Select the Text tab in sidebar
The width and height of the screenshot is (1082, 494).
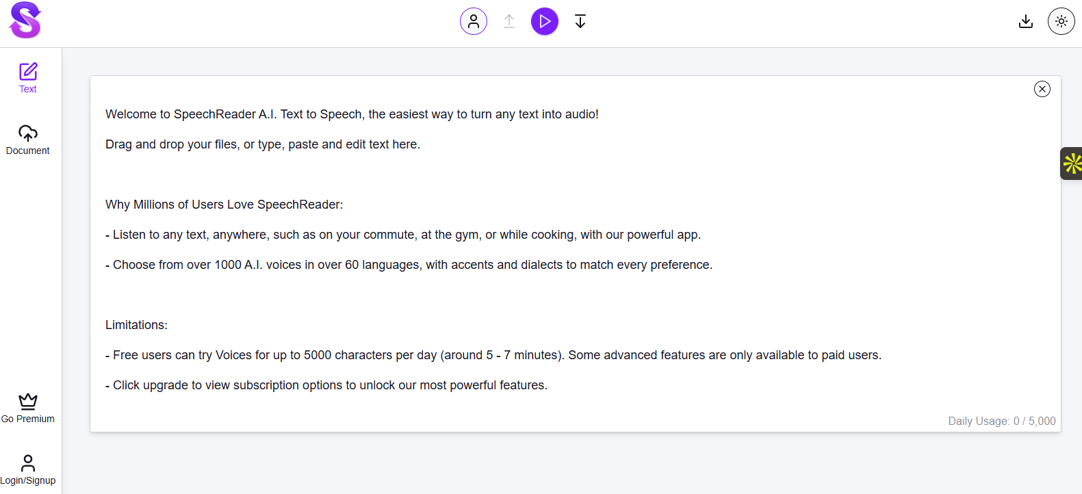(28, 78)
